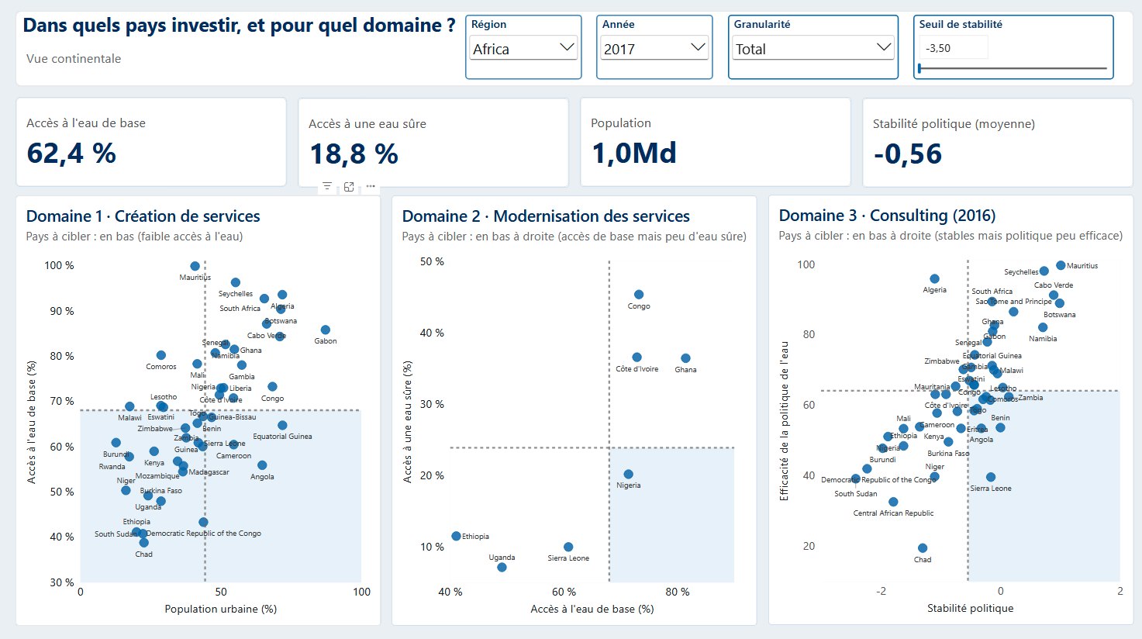Select the Côte d'Ivoire point in Domaine 2 chart
This screenshot has width=1142, height=639.
[x=637, y=357]
